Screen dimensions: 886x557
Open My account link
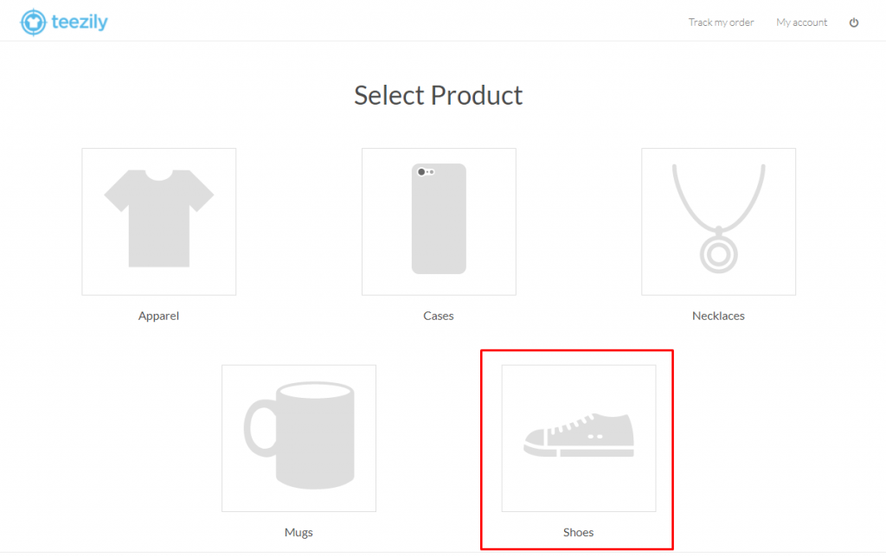click(x=801, y=22)
